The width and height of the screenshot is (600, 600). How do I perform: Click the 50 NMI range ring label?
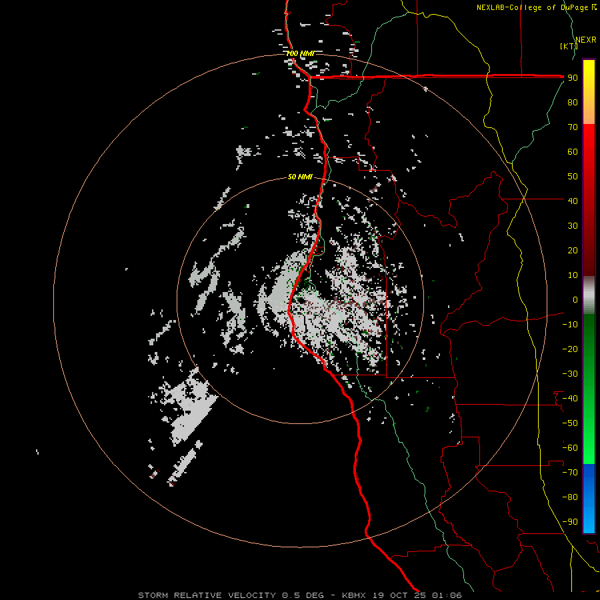click(x=300, y=177)
